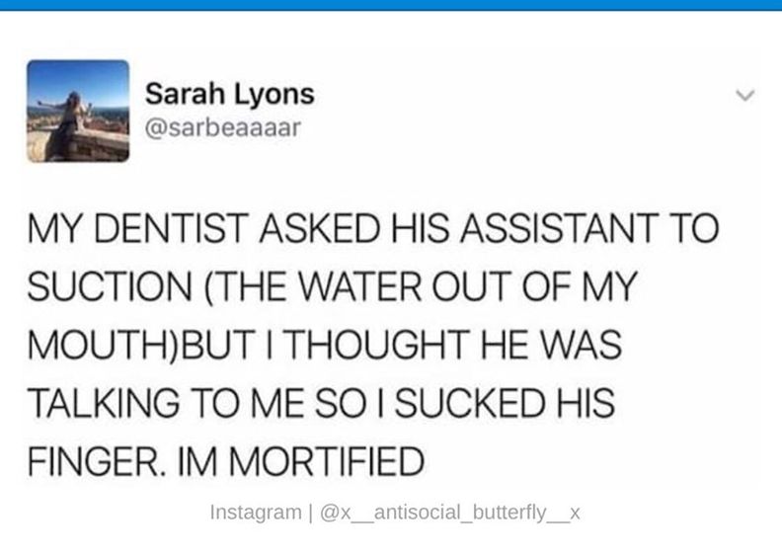Open the tweet options chevron menu
The image size is (782, 560).
click(745, 95)
